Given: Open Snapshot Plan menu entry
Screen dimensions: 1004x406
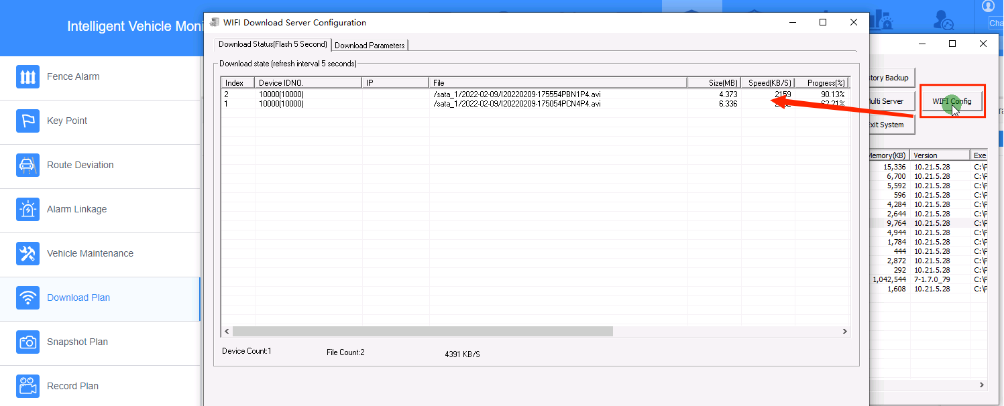Looking at the screenshot, I should coord(77,342).
